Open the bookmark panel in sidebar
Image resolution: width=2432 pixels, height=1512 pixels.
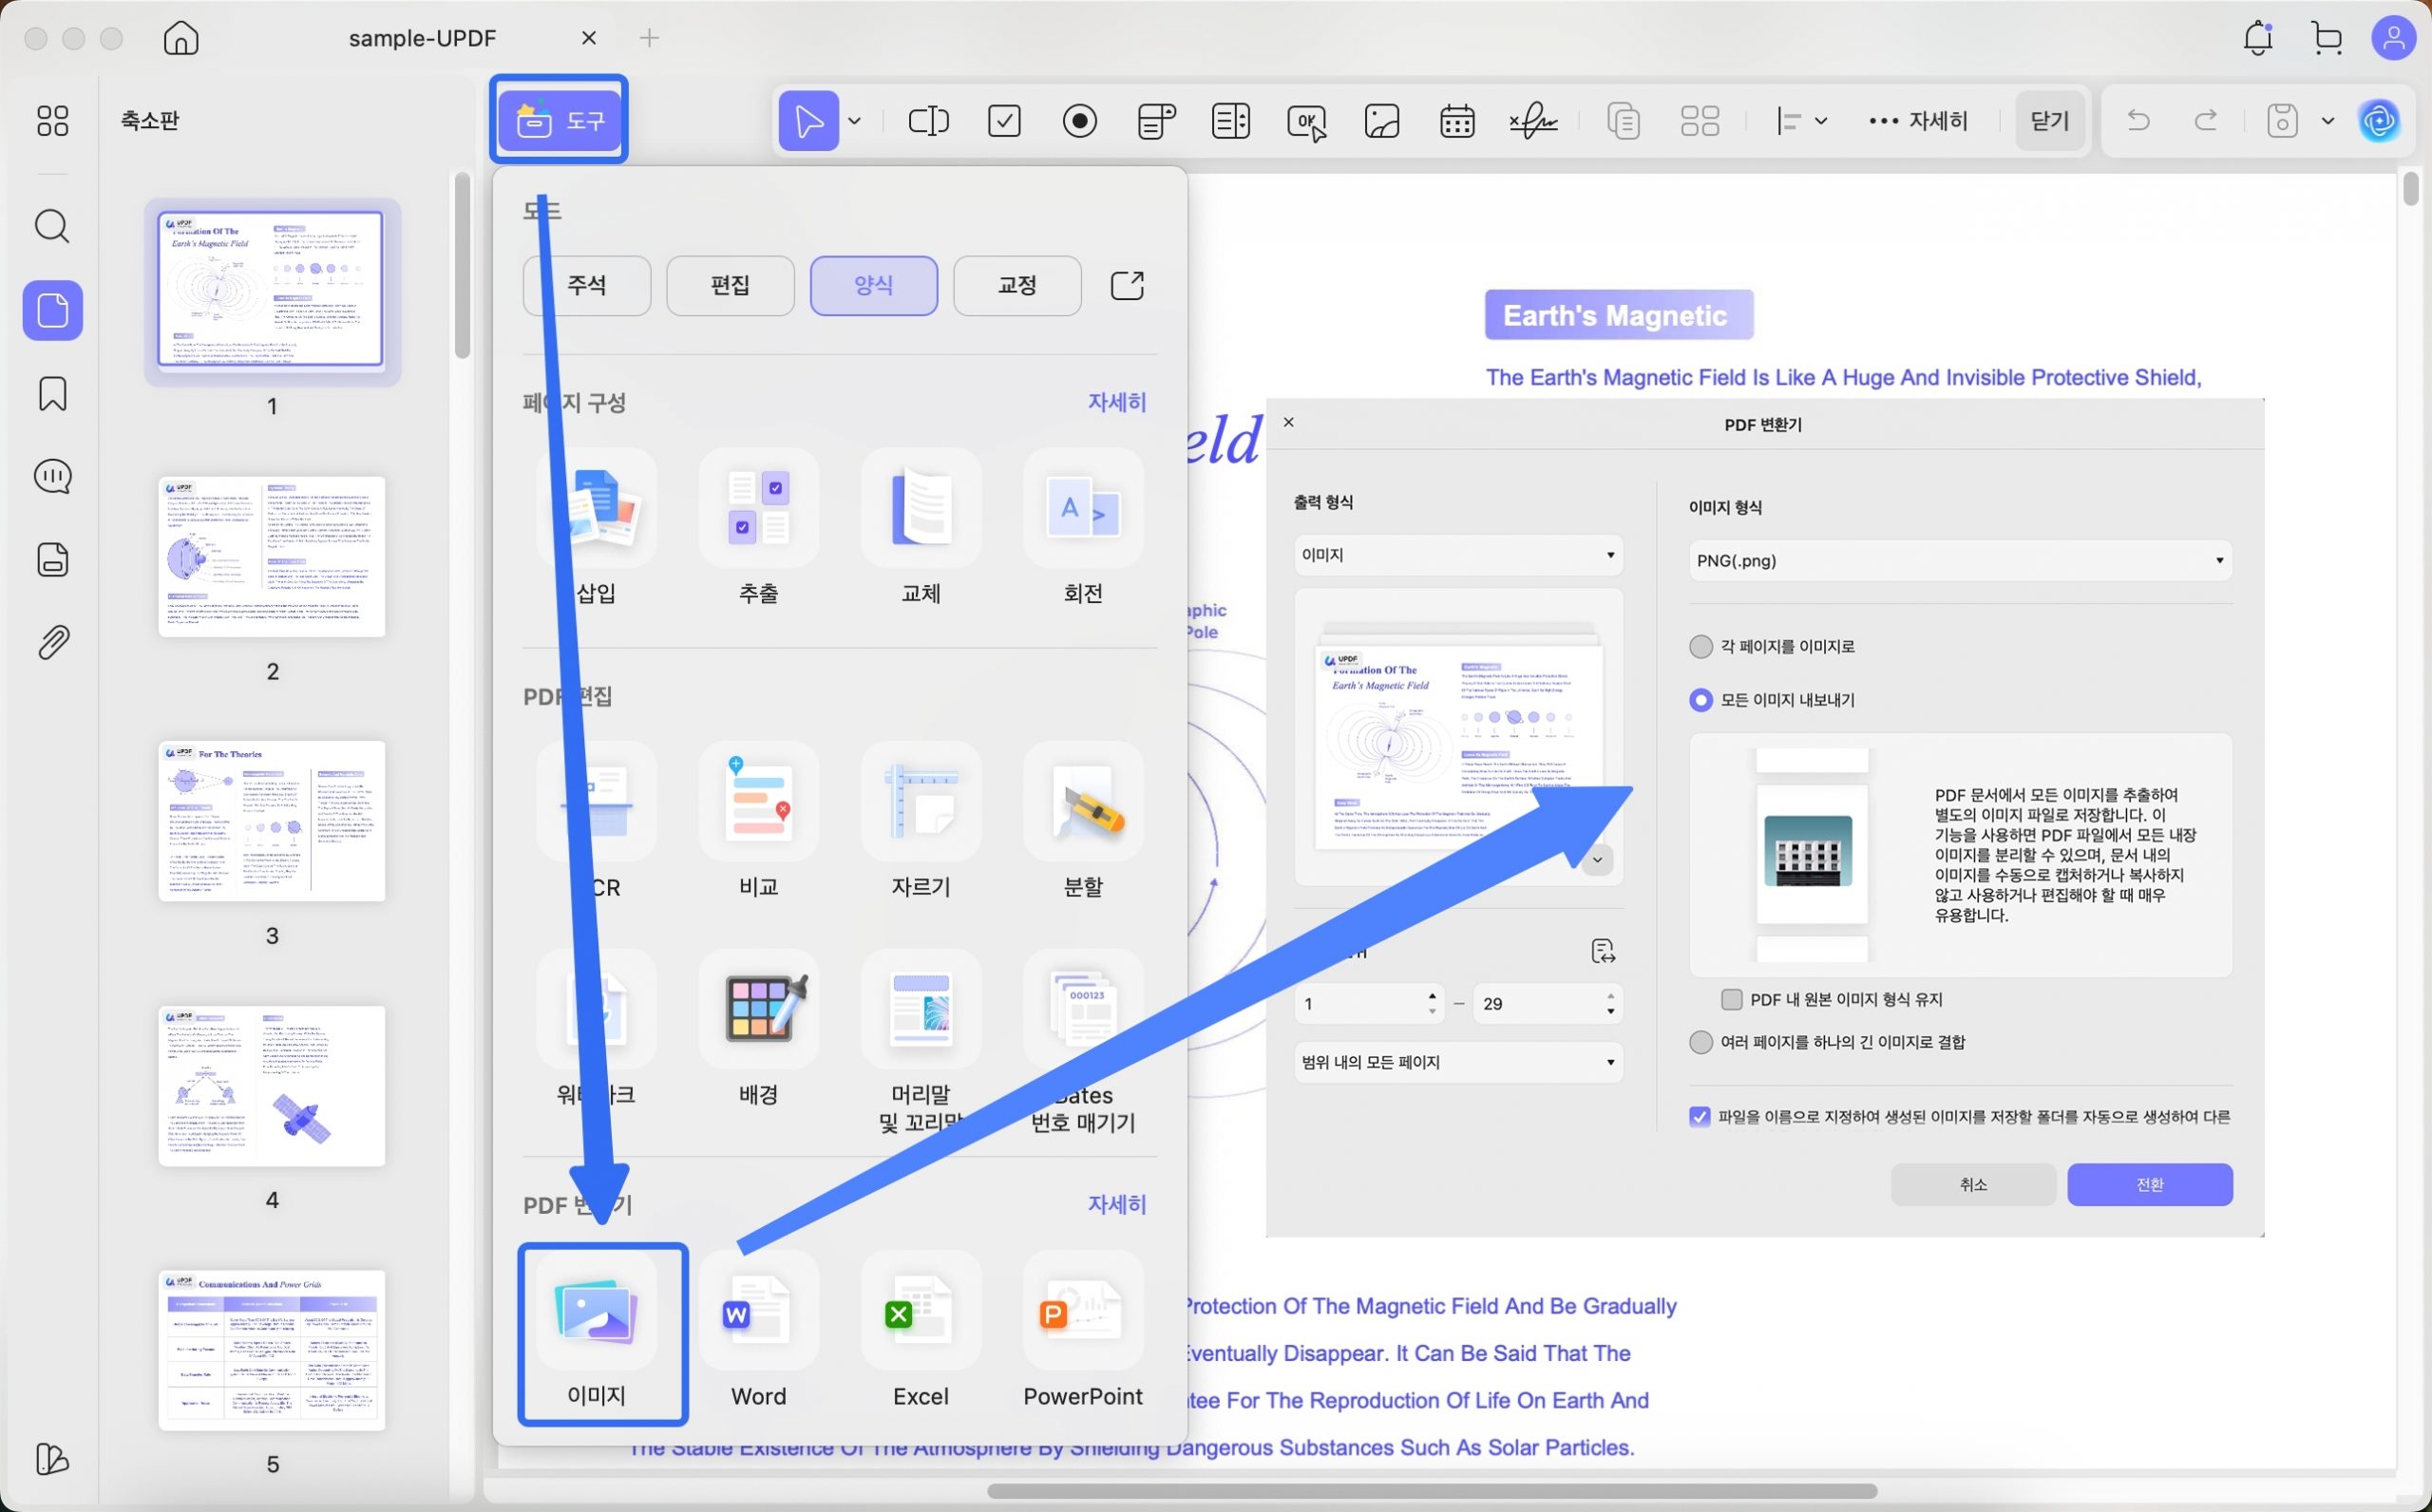(52, 394)
